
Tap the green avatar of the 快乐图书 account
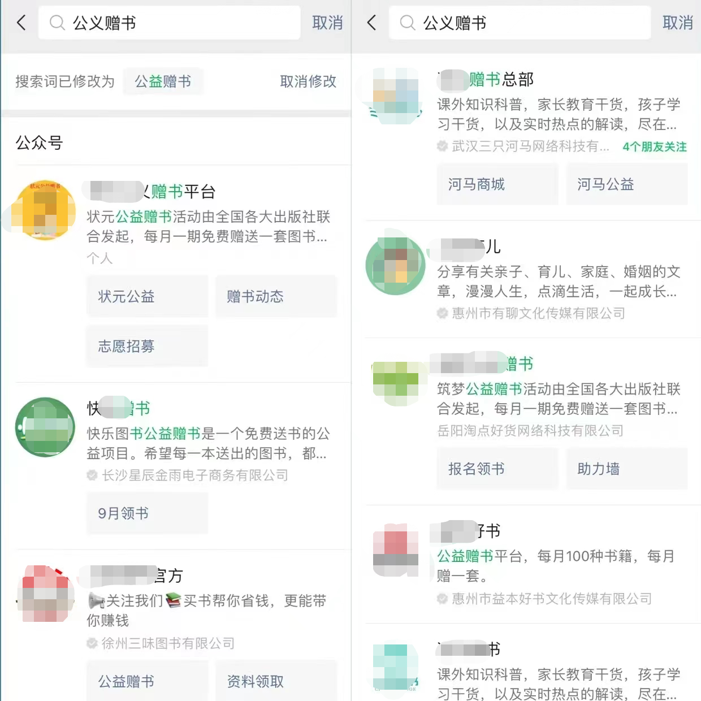tap(44, 427)
